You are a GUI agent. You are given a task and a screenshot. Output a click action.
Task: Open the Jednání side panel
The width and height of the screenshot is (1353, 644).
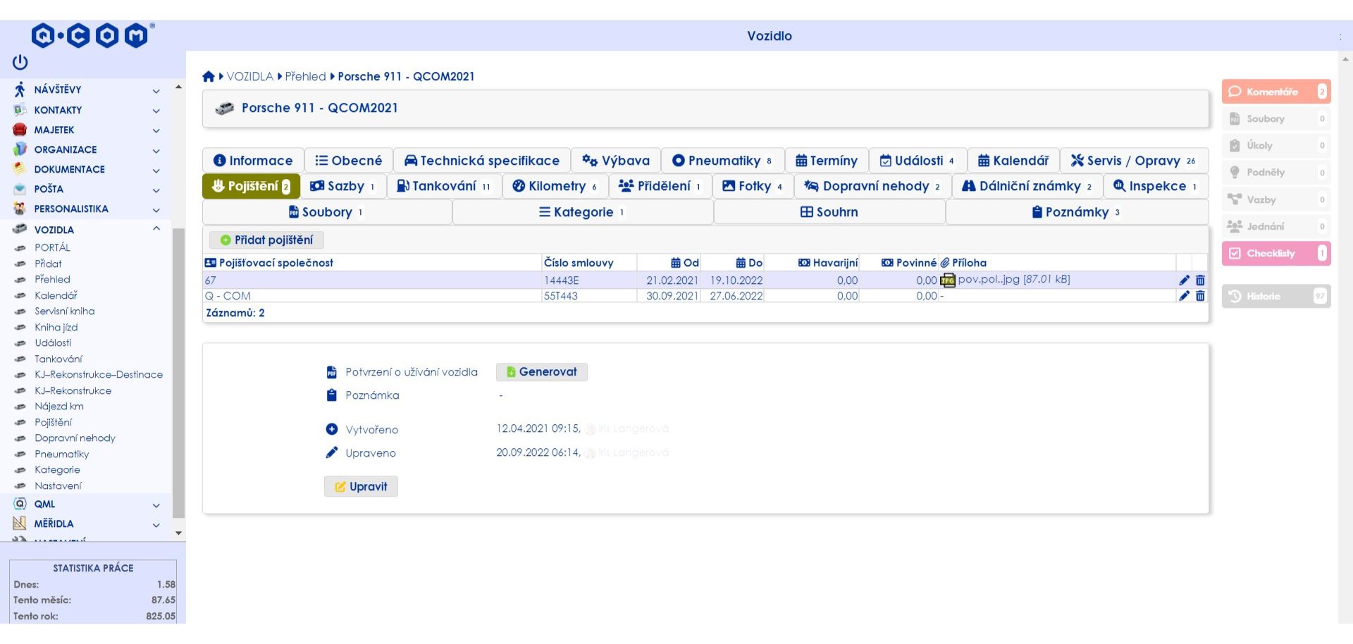pyautogui.click(x=1275, y=226)
